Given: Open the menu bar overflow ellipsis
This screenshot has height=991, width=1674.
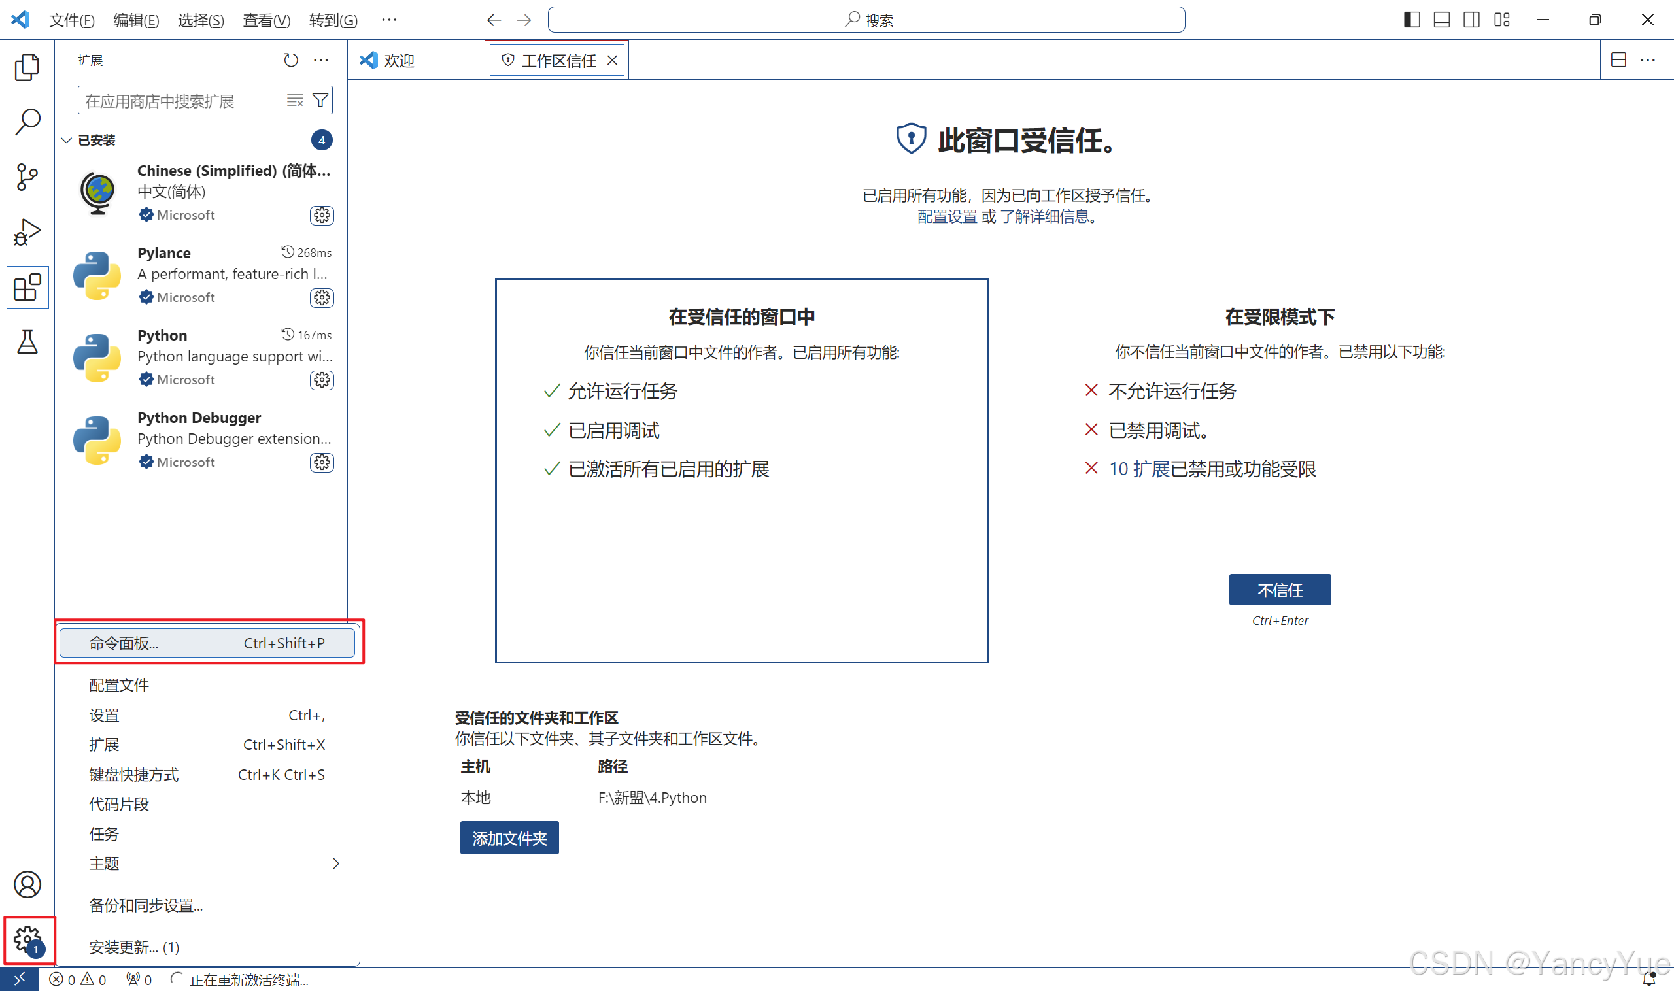Looking at the screenshot, I should [390, 20].
